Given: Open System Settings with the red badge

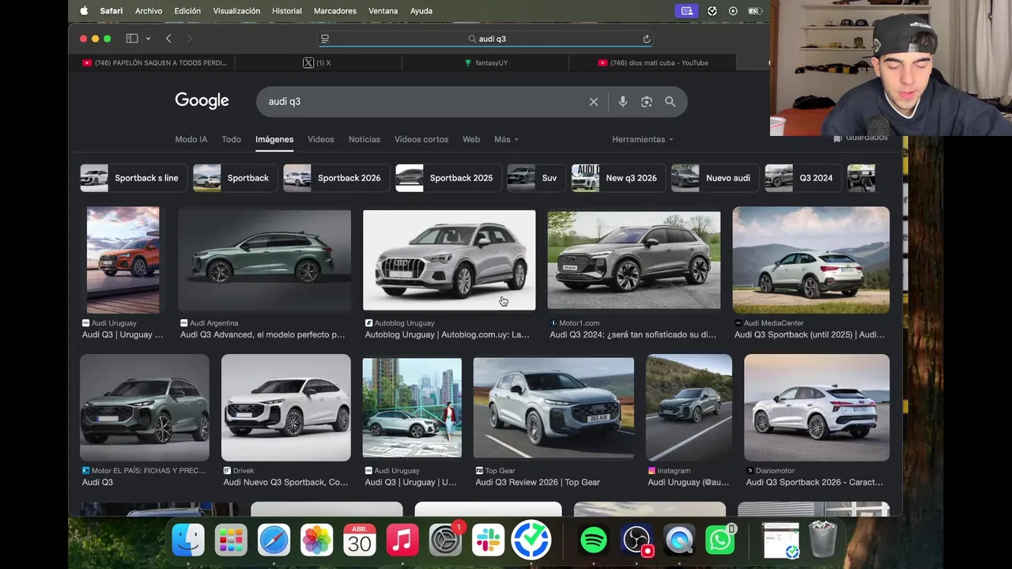Looking at the screenshot, I should (x=445, y=541).
